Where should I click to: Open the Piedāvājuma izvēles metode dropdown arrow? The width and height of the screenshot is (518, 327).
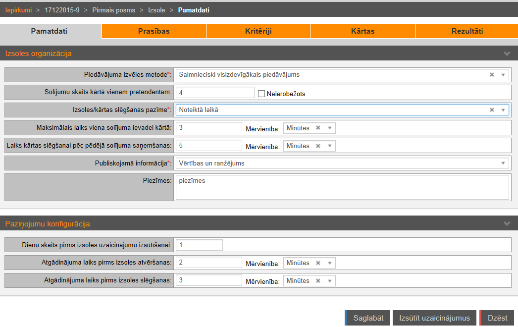(503, 75)
